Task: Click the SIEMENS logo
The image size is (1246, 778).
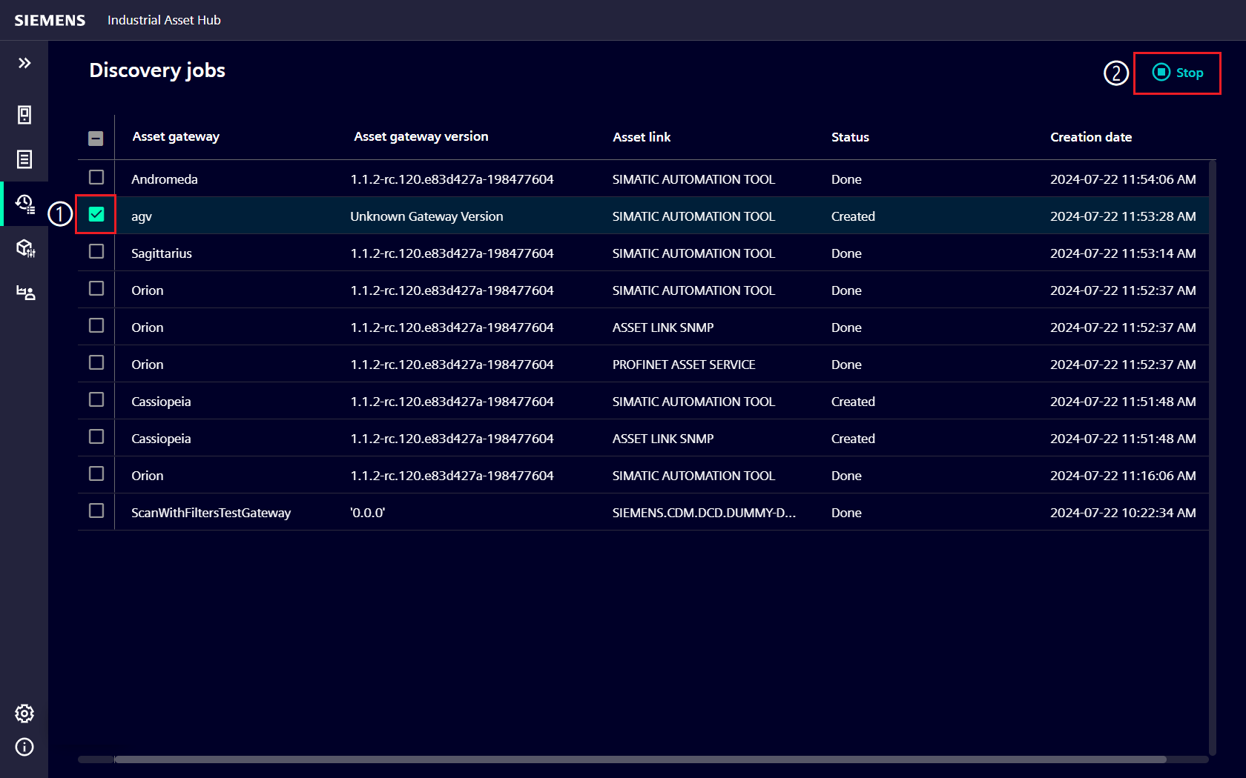Action: point(50,20)
